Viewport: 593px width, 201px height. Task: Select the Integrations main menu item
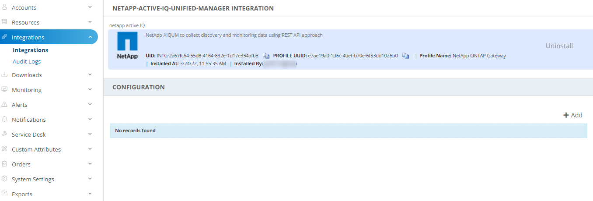[49, 37]
